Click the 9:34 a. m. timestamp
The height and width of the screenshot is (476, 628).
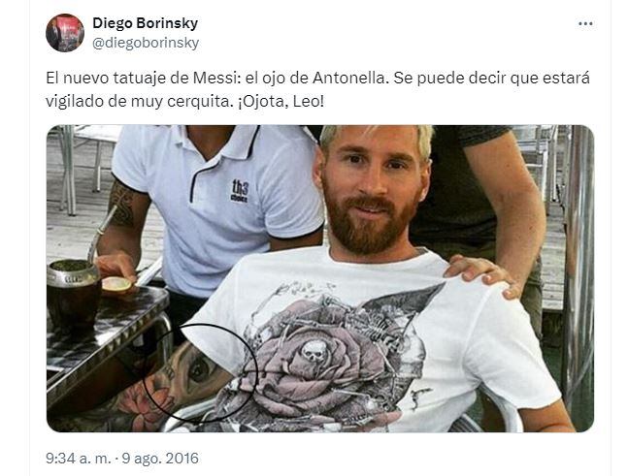[78, 458]
